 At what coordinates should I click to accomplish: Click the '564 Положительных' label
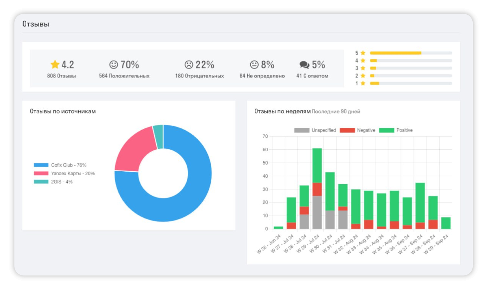124,76
